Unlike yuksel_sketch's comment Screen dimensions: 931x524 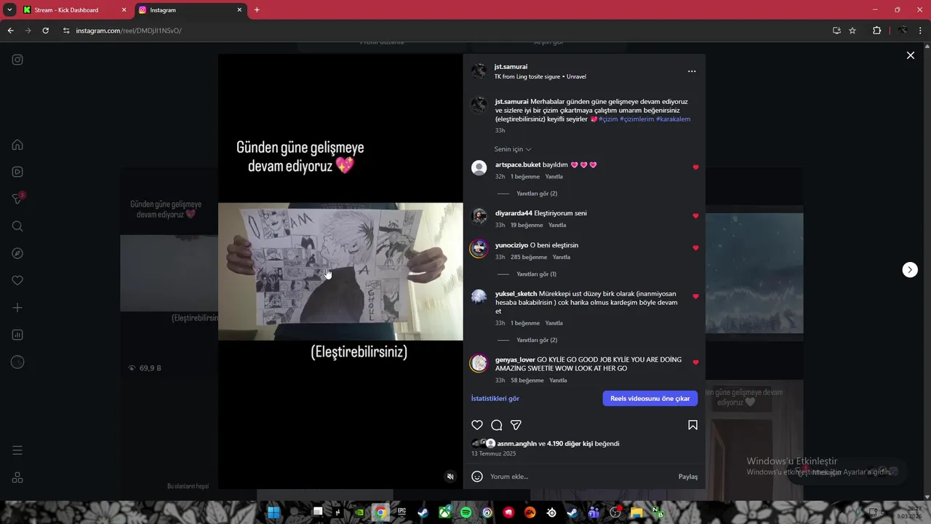(695, 297)
